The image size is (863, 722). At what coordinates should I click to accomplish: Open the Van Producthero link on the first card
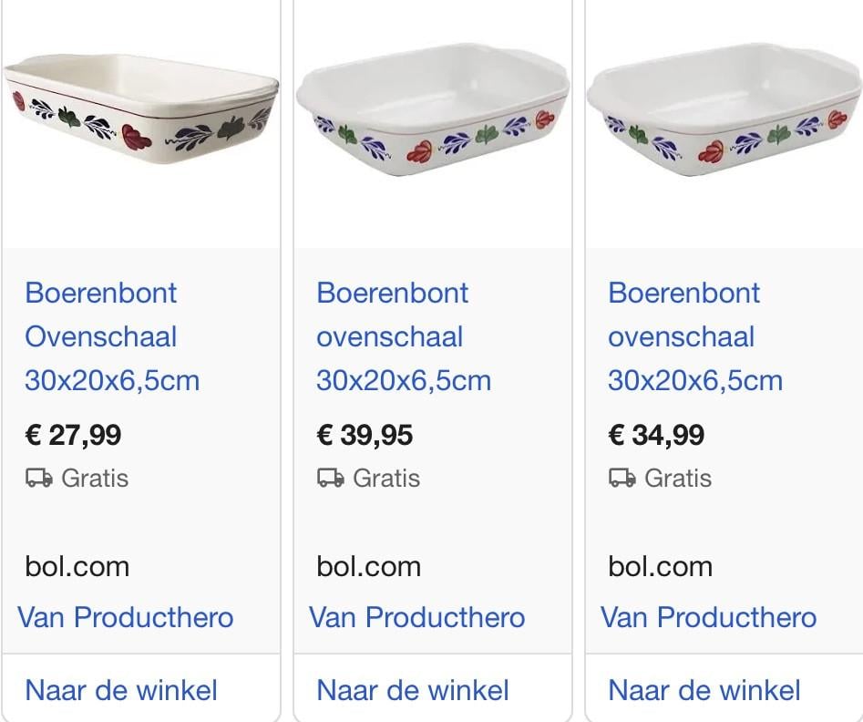pyautogui.click(x=126, y=617)
